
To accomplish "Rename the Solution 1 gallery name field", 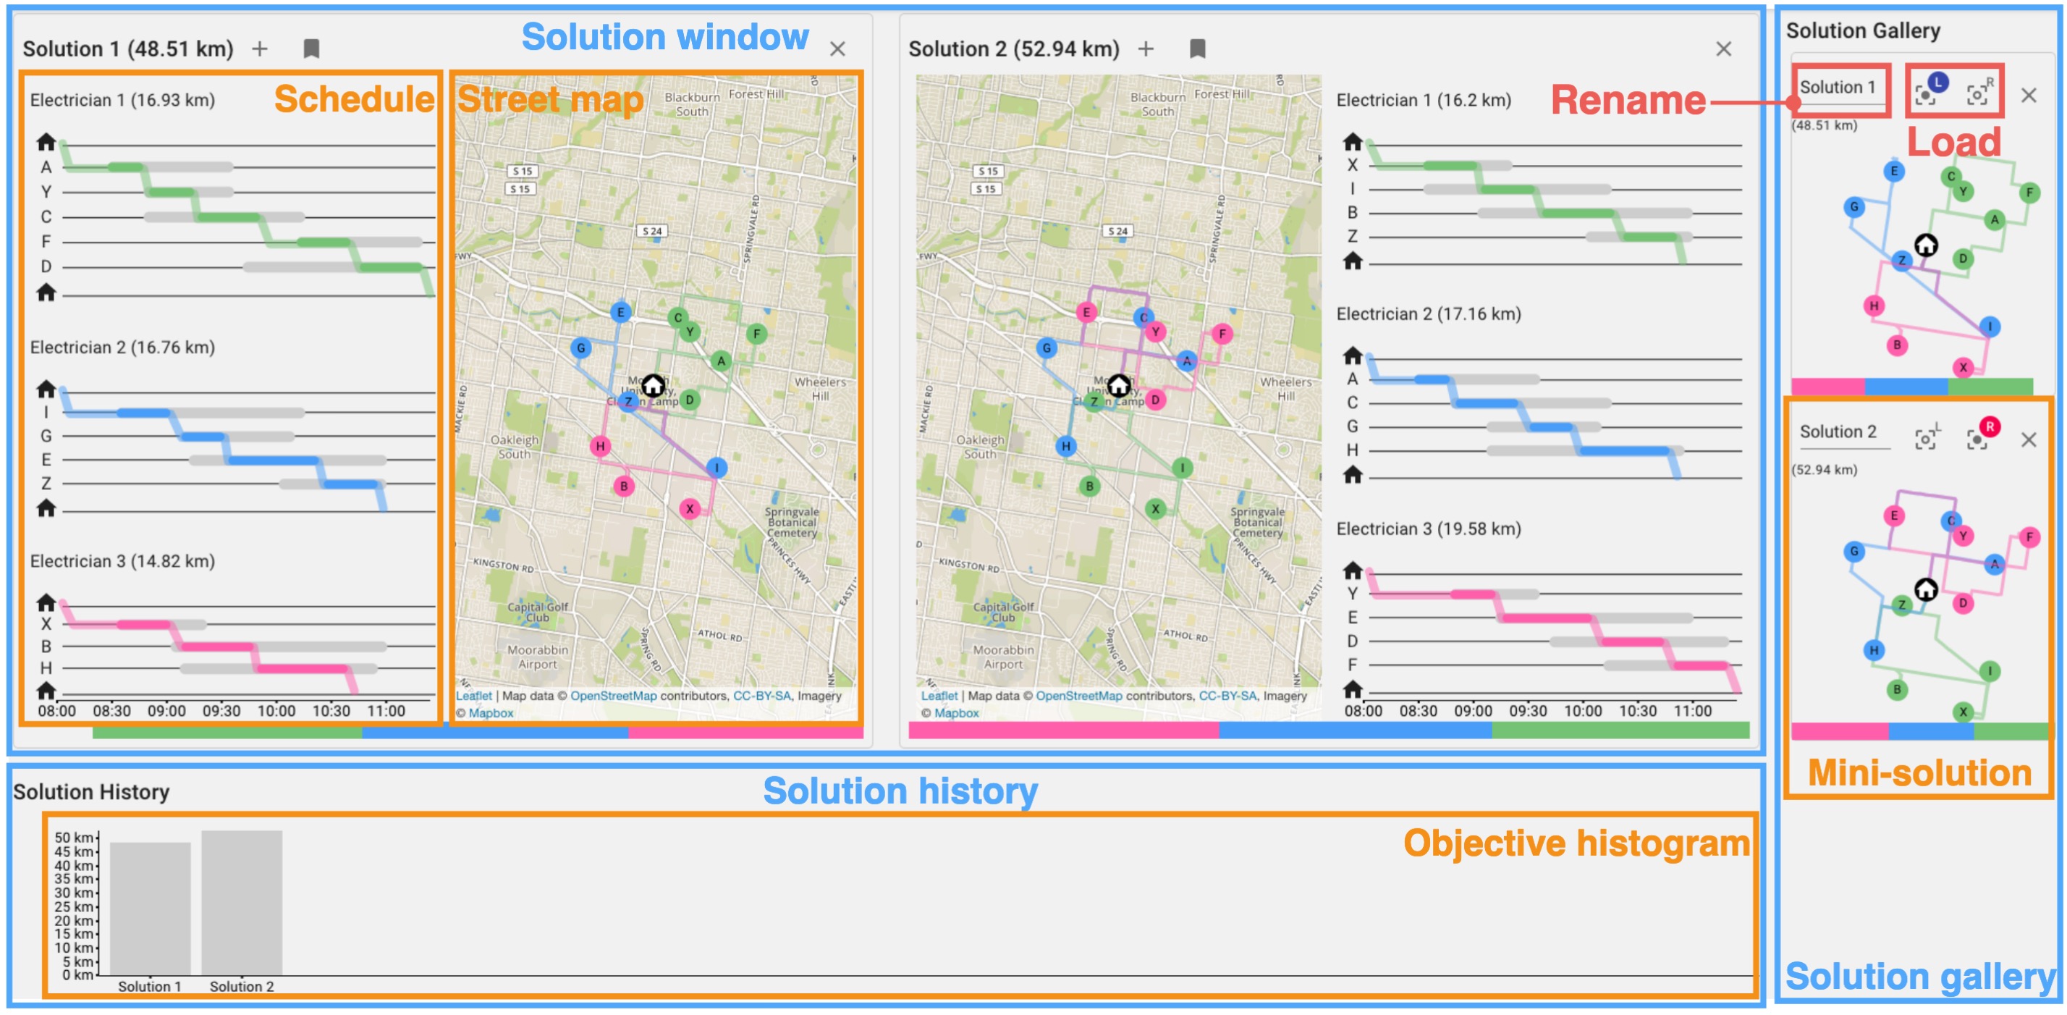I will pyautogui.click(x=1838, y=88).
